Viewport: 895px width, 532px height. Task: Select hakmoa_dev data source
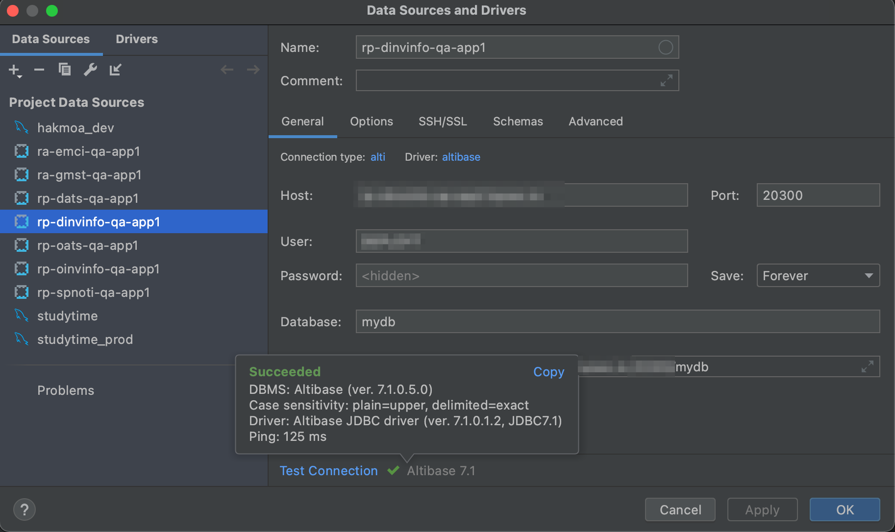(x=134, y=128)
